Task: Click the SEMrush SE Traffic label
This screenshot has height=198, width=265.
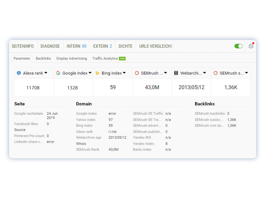Action: [x=148, y=113]
